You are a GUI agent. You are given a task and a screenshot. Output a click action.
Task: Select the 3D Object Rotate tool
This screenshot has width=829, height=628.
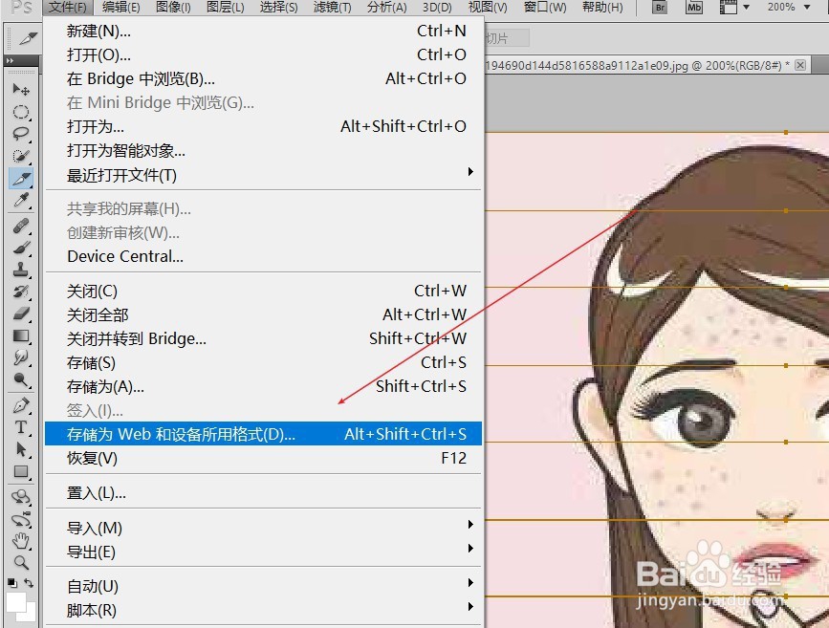(x=21, y=497)
